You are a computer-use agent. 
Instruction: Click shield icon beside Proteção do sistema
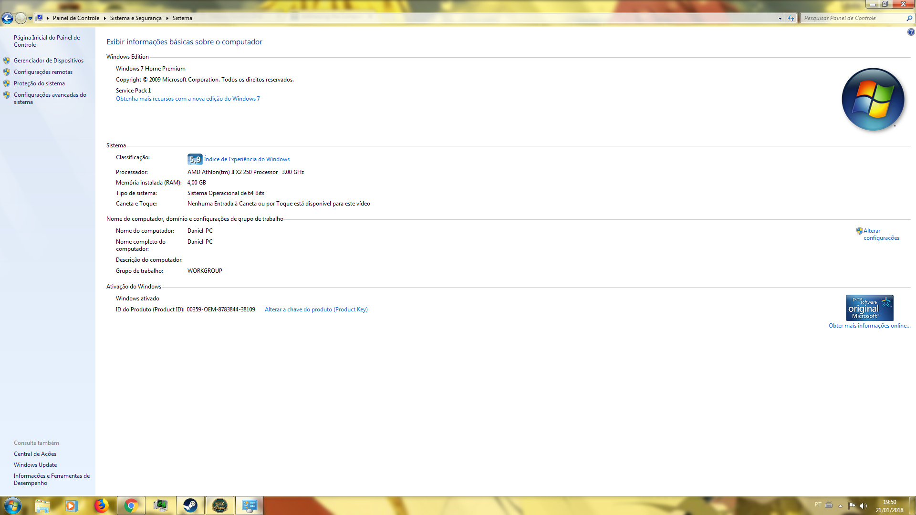coord(7,83)
